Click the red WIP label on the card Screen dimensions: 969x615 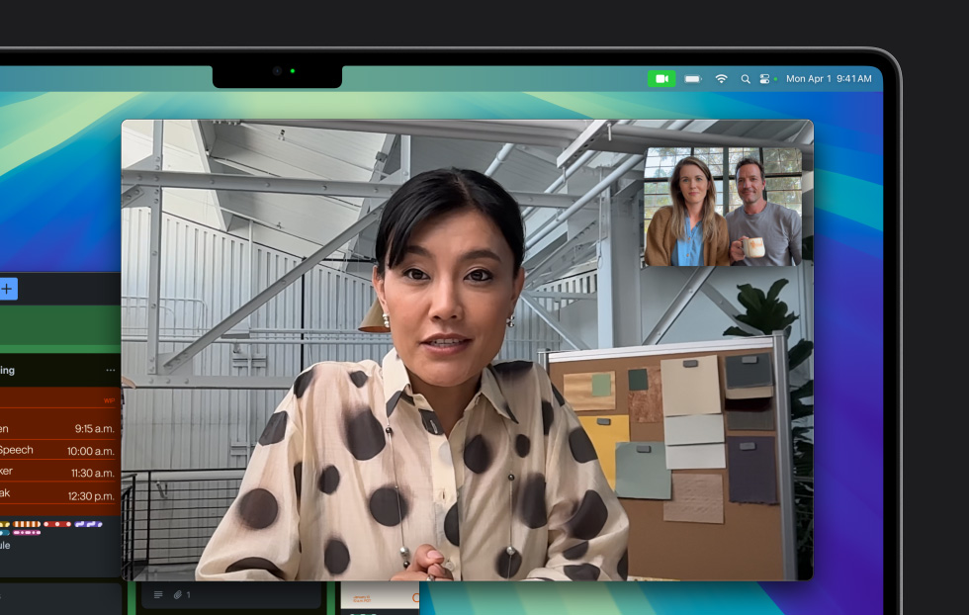point(109,400)
